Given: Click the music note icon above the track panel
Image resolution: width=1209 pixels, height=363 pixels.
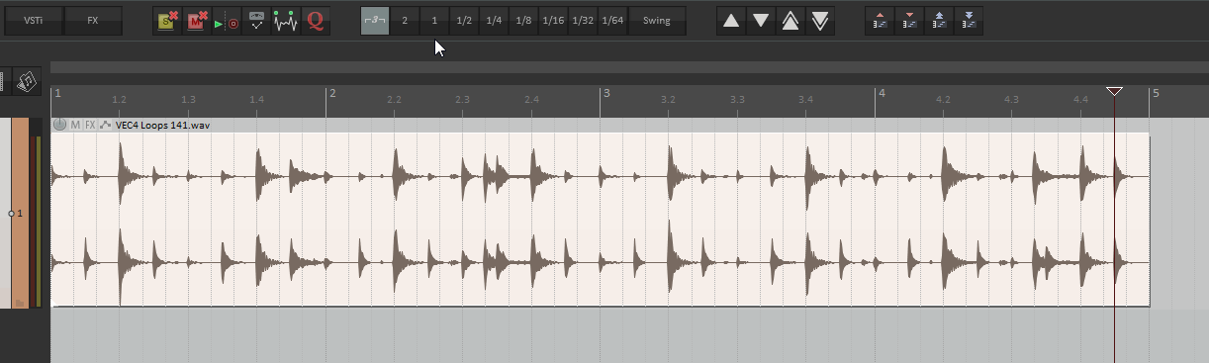Looking at the screenshot, I should point(27,81).
